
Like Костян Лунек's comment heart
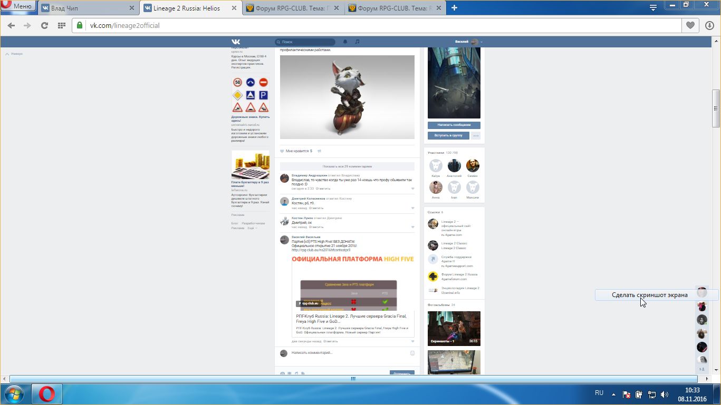point(412,227)
